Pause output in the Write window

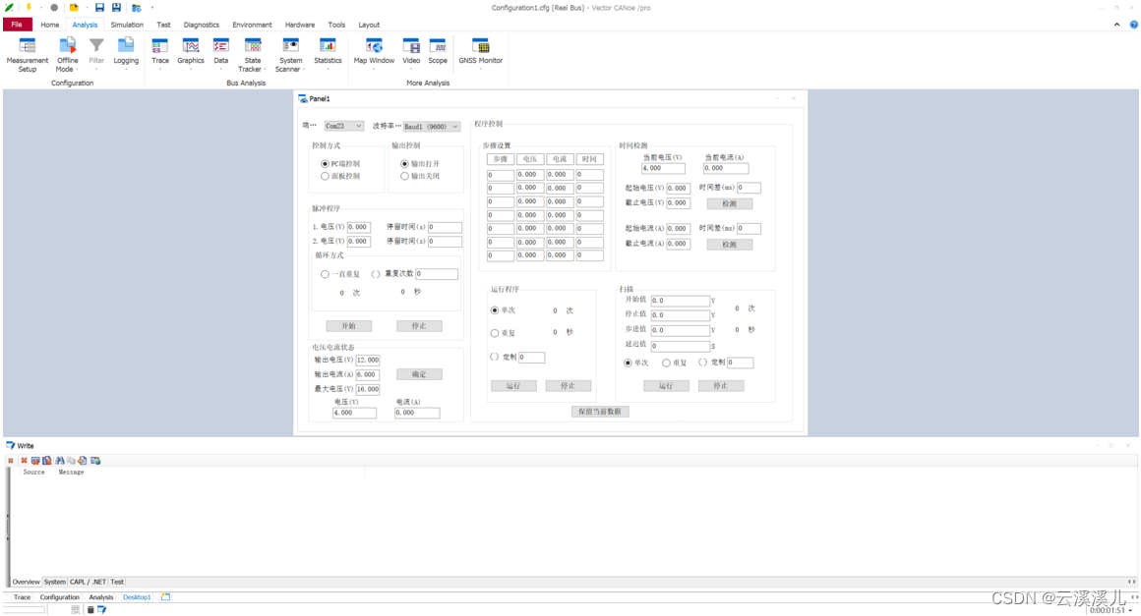pos(10,461)
